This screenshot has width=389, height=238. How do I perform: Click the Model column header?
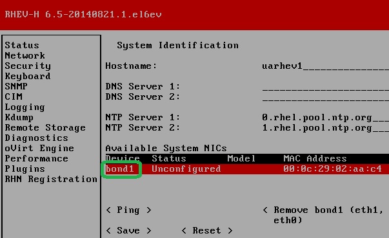click(x=241, y=159)
